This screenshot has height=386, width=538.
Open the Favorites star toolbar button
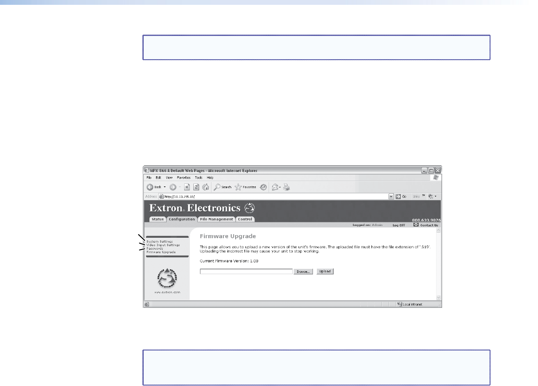tap(246, 187)
